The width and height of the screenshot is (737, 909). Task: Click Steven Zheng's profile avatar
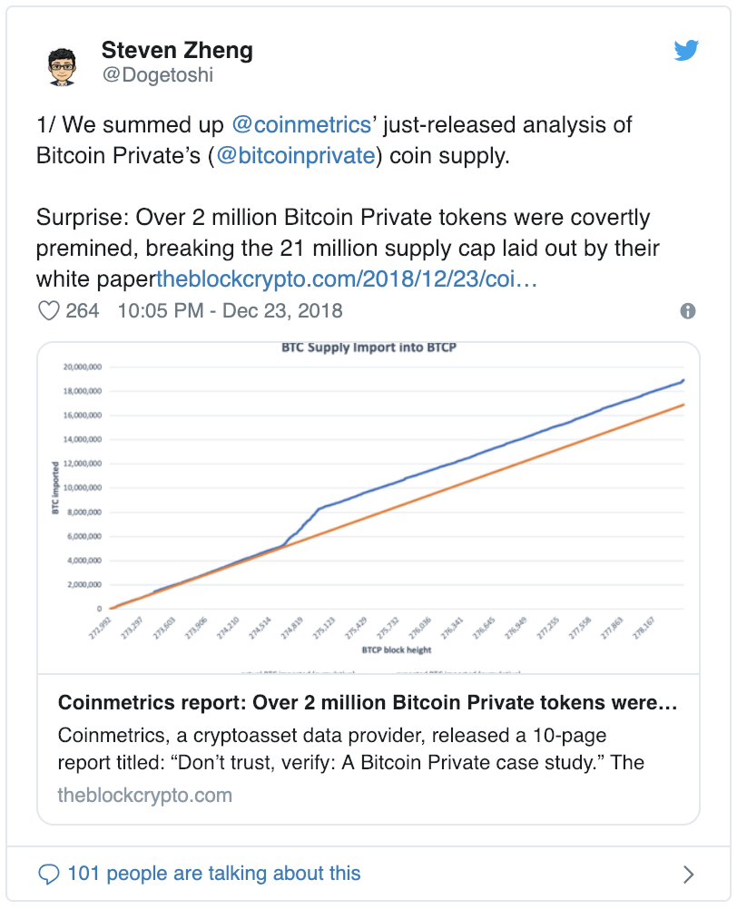[x=64, y=63]
